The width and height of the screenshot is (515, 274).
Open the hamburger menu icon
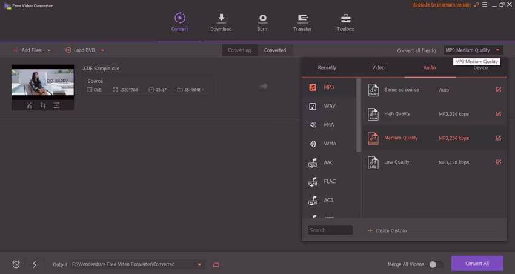[x=485, y=5]
